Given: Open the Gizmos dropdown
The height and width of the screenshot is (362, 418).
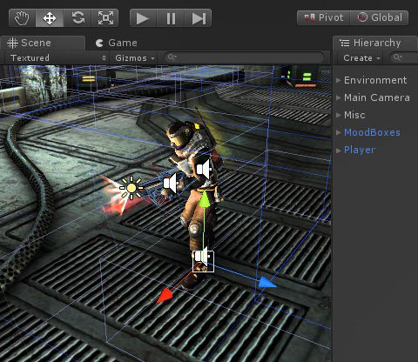Looking at the screenshot, I should 134,57.
